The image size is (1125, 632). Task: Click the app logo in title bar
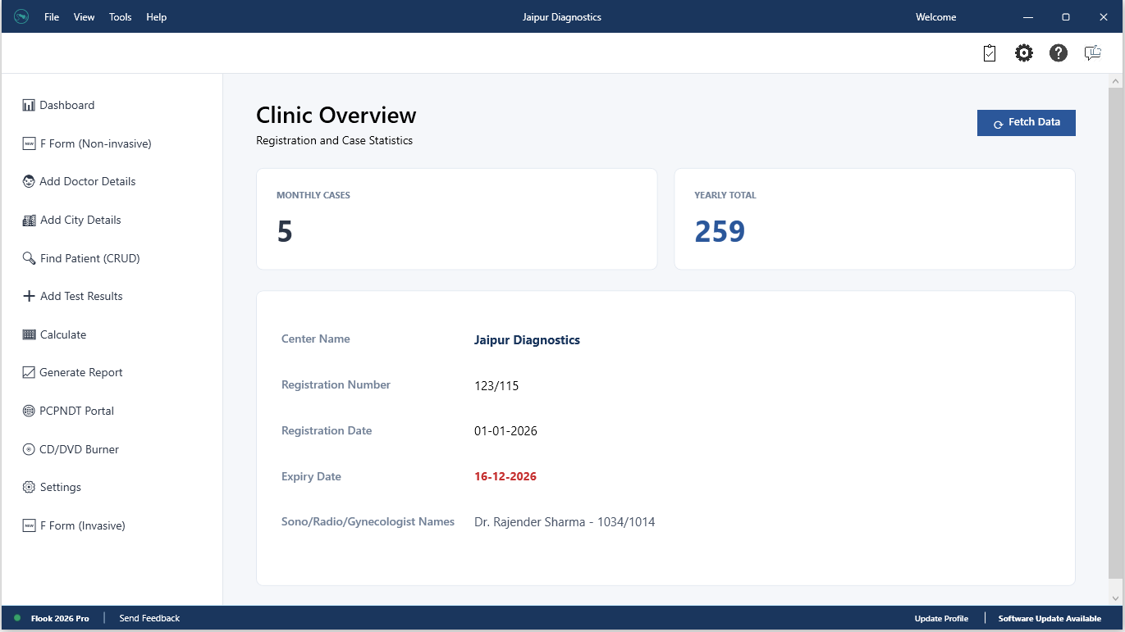pyautogui.click(x=21, y=16)
